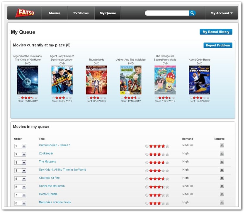
Task: Click the search magnifier icon
Action: pyautogui.click(x=193, y=13)
